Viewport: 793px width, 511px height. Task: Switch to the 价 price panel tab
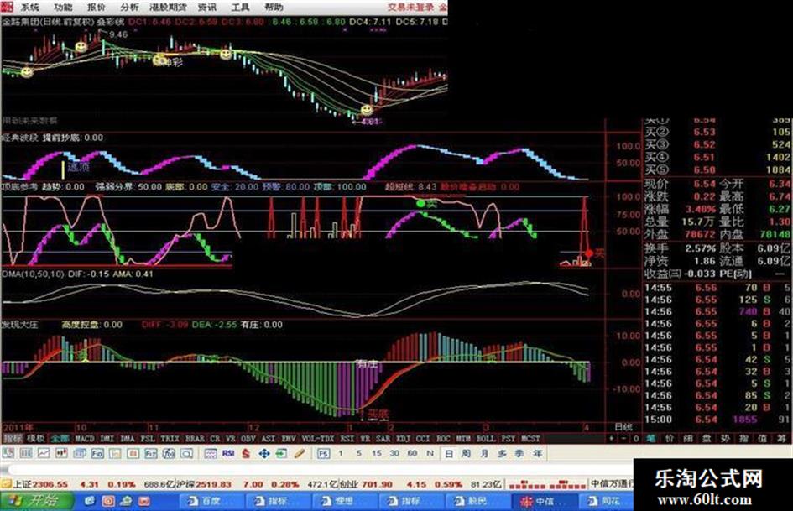point(670,439)
